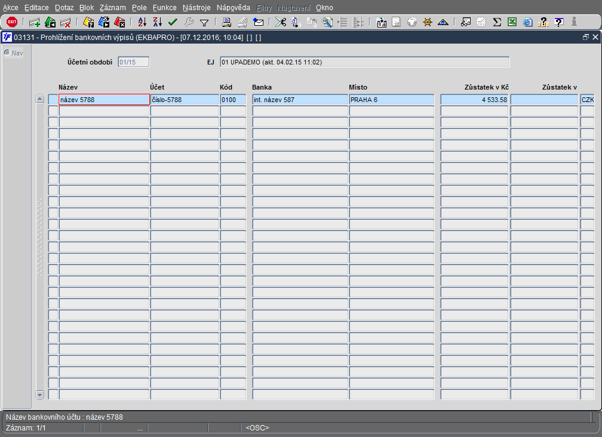
Task: Click the envelope send-mail icon
Action: (259, 22)
